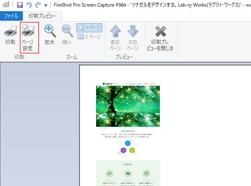251x186 pixels.
Task: Click the 印刷プレビューを閉じる label
Action: pos(160,45)
